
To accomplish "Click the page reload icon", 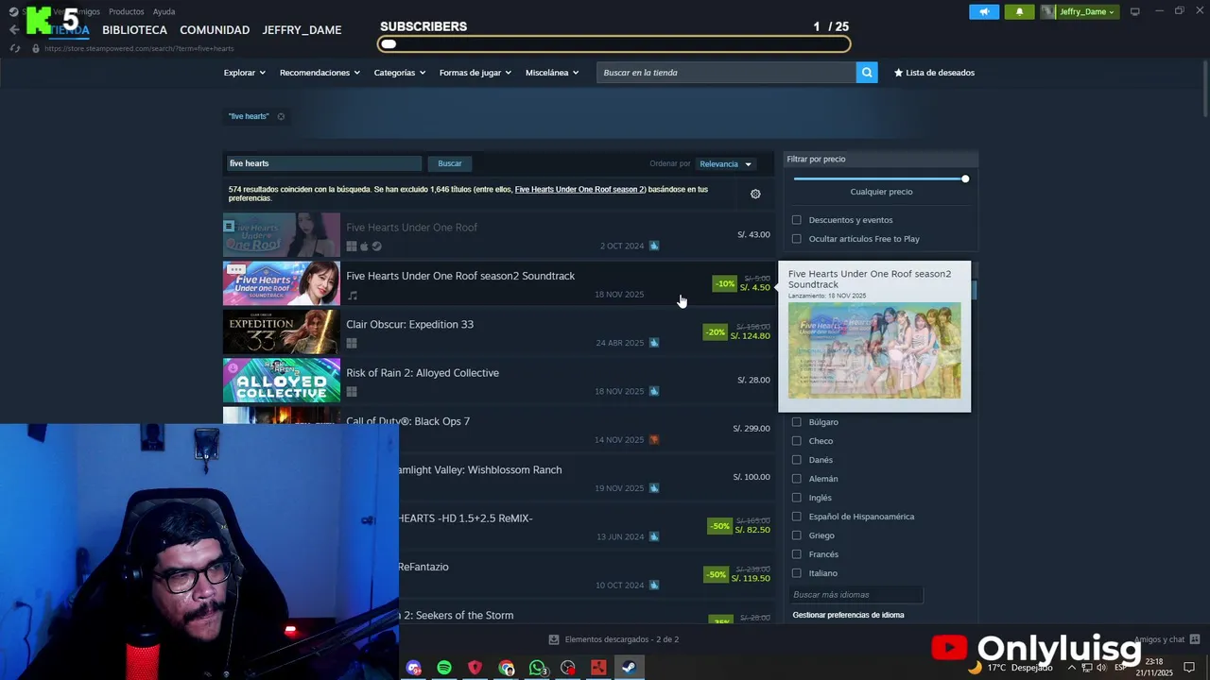I will [x=15, y=48].
